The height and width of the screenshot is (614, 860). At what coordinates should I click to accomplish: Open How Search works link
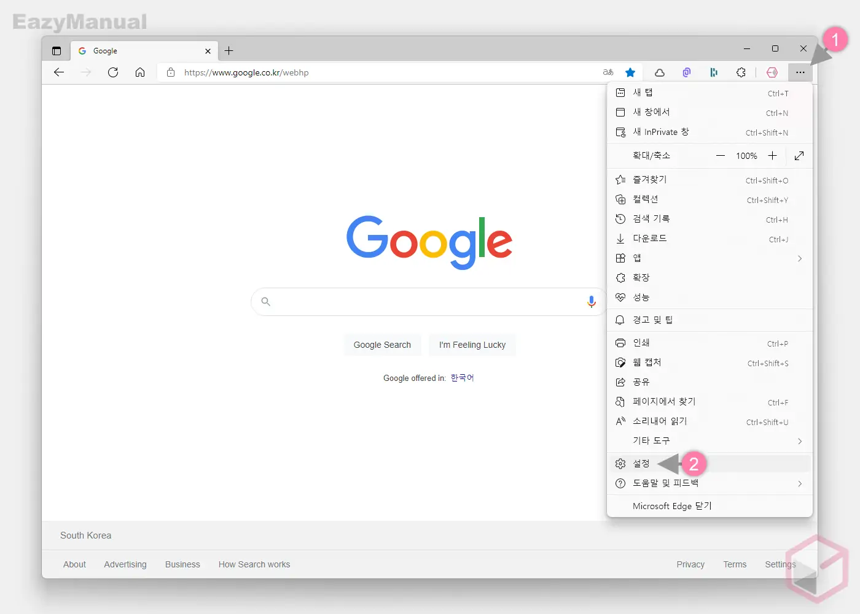[254, 564]
